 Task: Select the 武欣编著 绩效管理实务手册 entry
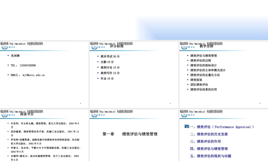click(x=45, y=133)
